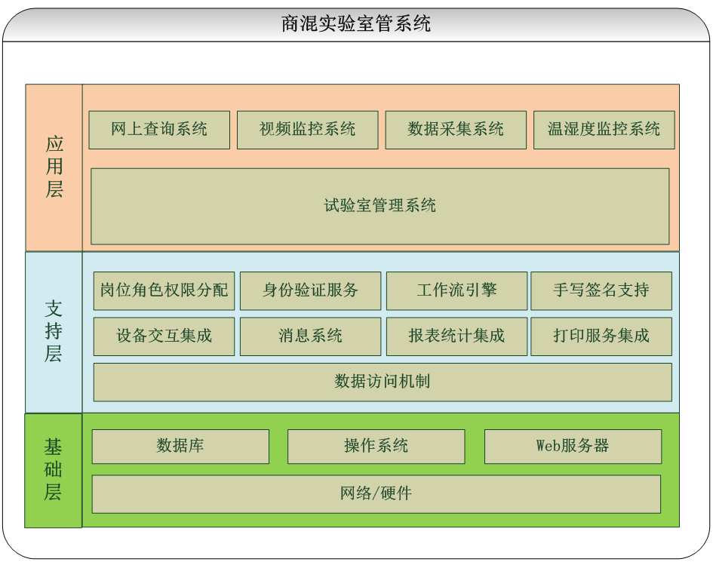The width and height of the screenshot is (713, 562).
Task: Click the 商混实验室管系统 title bar
Action: [x=356, y=23]
